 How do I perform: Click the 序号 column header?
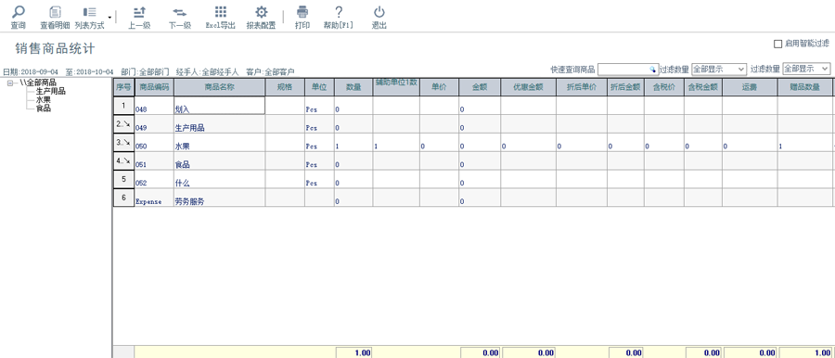point(123,87)
